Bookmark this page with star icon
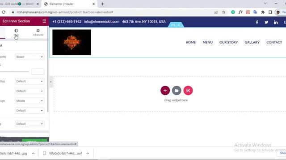The height and width of the screenshot is (160, 286). point(223,12)
